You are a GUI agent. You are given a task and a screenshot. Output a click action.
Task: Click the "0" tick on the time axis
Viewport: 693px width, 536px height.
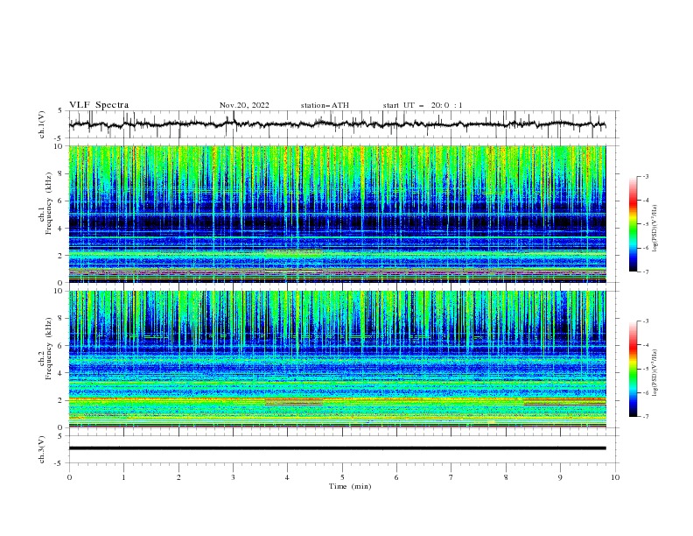pos(69,477)
